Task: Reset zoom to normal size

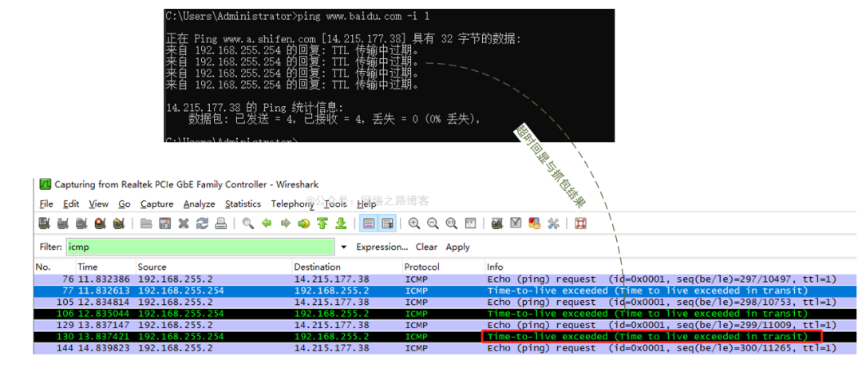Action: (452, 223)
